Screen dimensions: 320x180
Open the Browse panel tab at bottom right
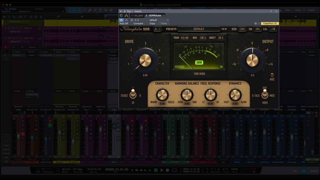tap(314, 171)
